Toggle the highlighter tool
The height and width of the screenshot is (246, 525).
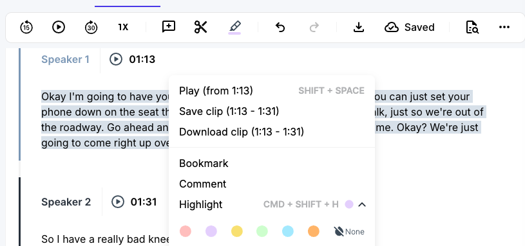[234, 27]
